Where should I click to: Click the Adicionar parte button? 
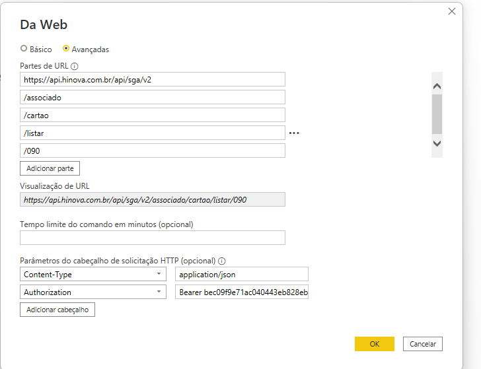coord(50,168)
